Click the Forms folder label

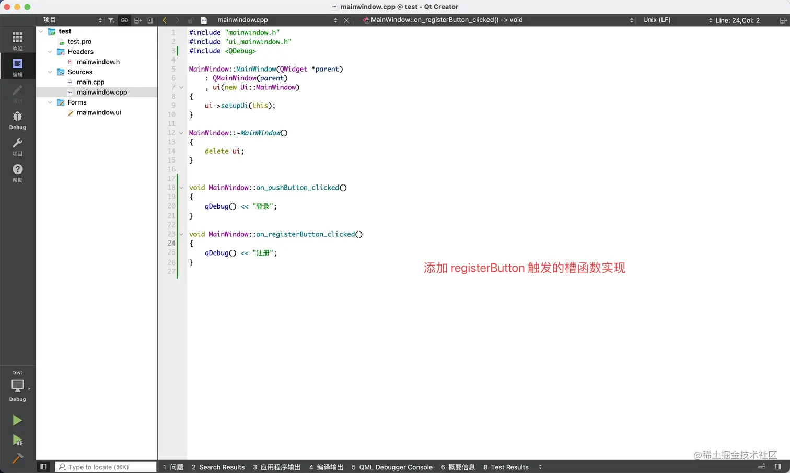click(x=77, y=102)
